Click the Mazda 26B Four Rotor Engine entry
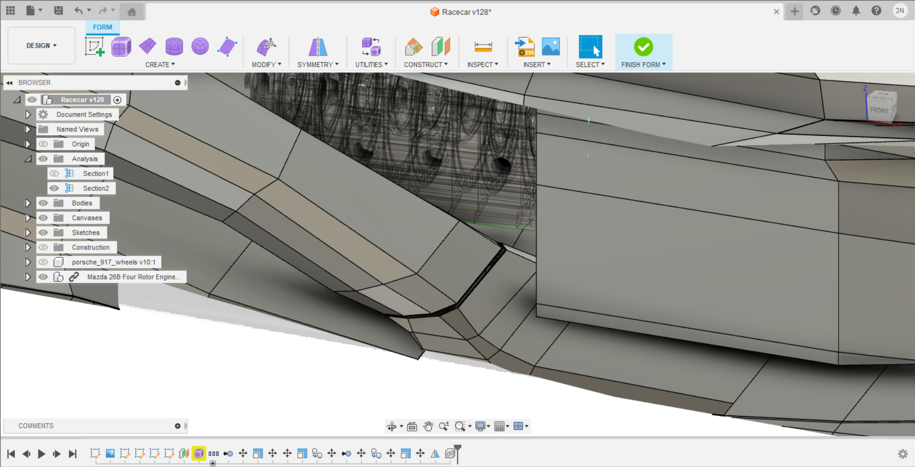 pos(133,277)
